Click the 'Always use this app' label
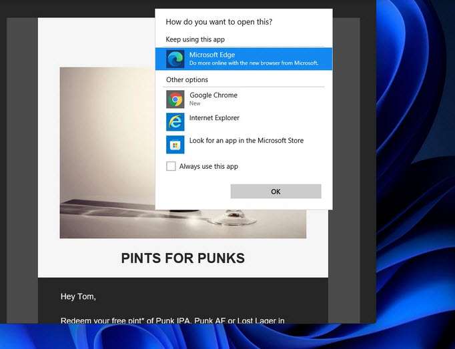Screen dimensions: 455x349 point(209,166)
